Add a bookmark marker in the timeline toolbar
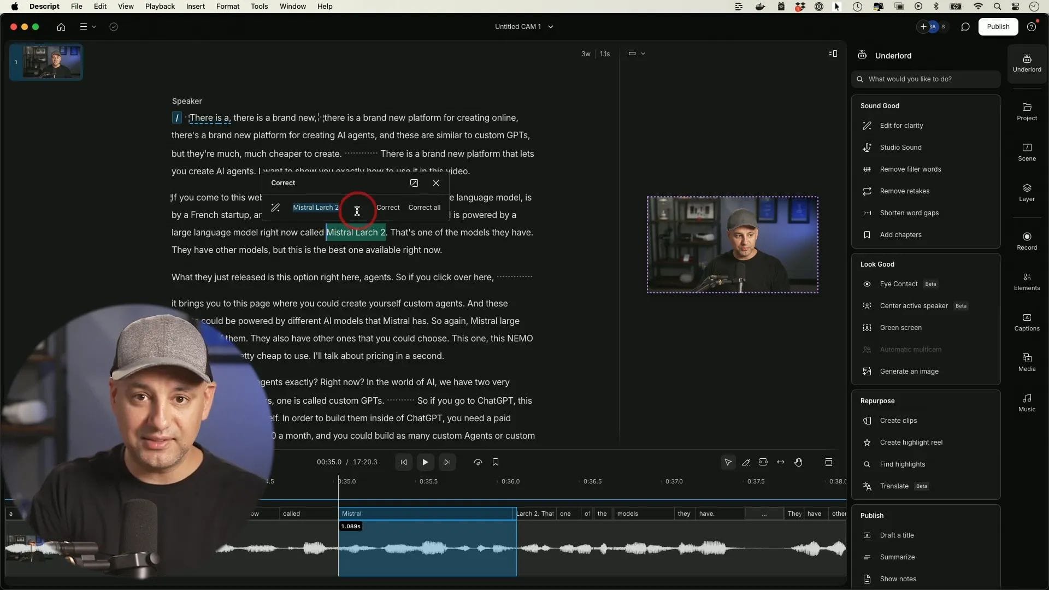Viewport: 1049px width, 590px height. coord(496,462)
